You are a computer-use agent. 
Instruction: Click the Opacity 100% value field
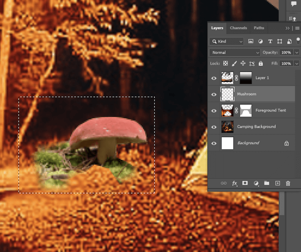(286, 53)
